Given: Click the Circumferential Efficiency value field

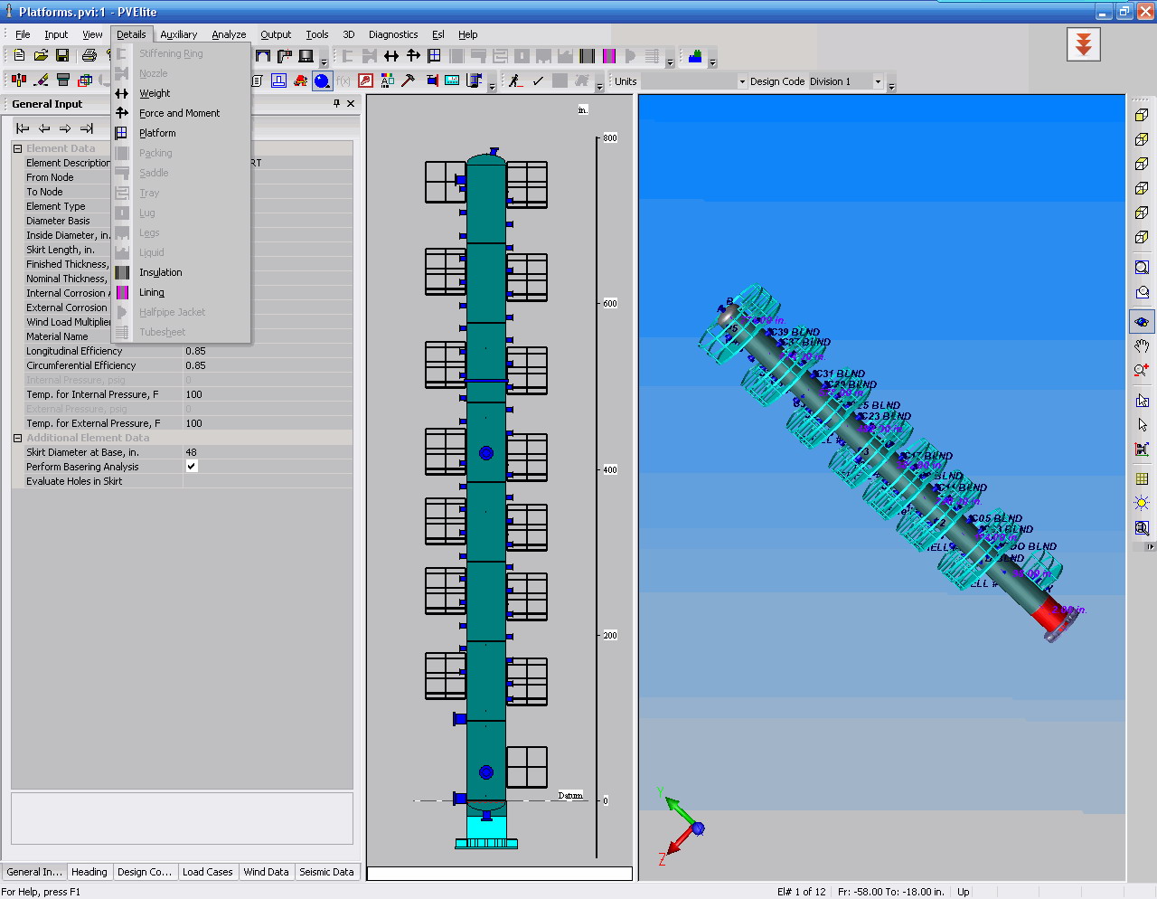Looking at the screenshot, I should (268, 365).
